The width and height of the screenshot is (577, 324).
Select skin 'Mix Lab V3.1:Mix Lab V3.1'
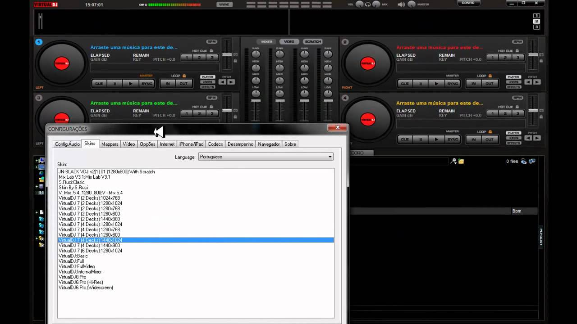point(196,177)
